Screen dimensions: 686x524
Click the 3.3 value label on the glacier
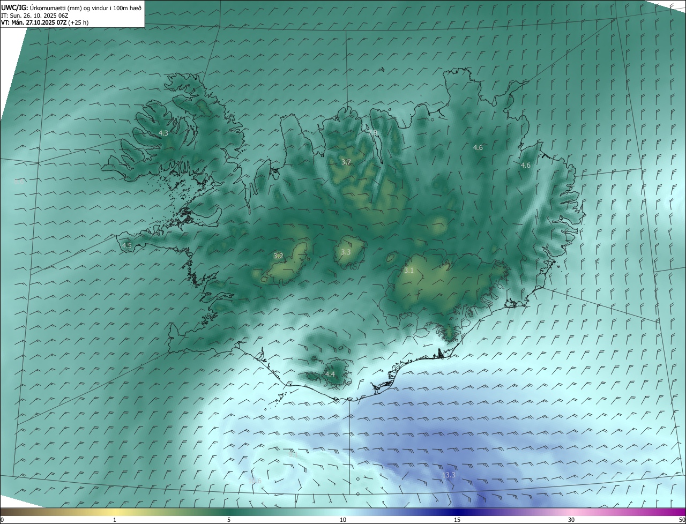(x=346, y=252)
